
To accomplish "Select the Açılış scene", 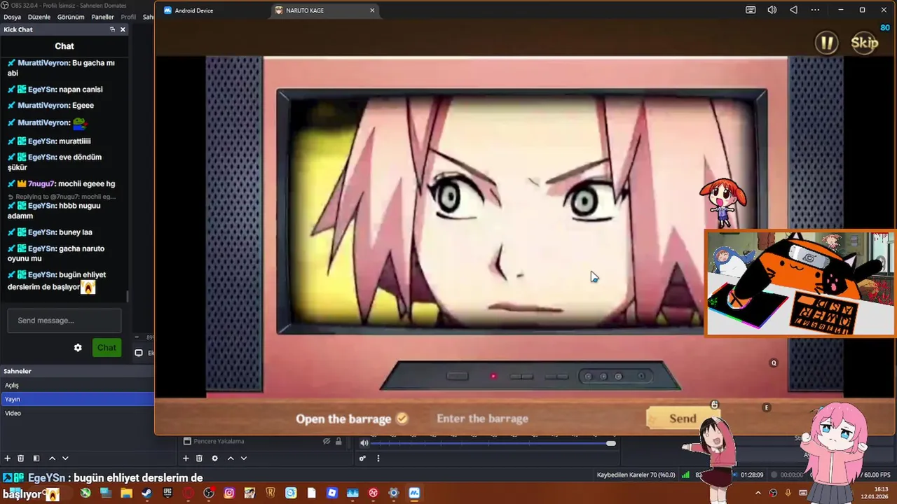I will pos(77,385).
